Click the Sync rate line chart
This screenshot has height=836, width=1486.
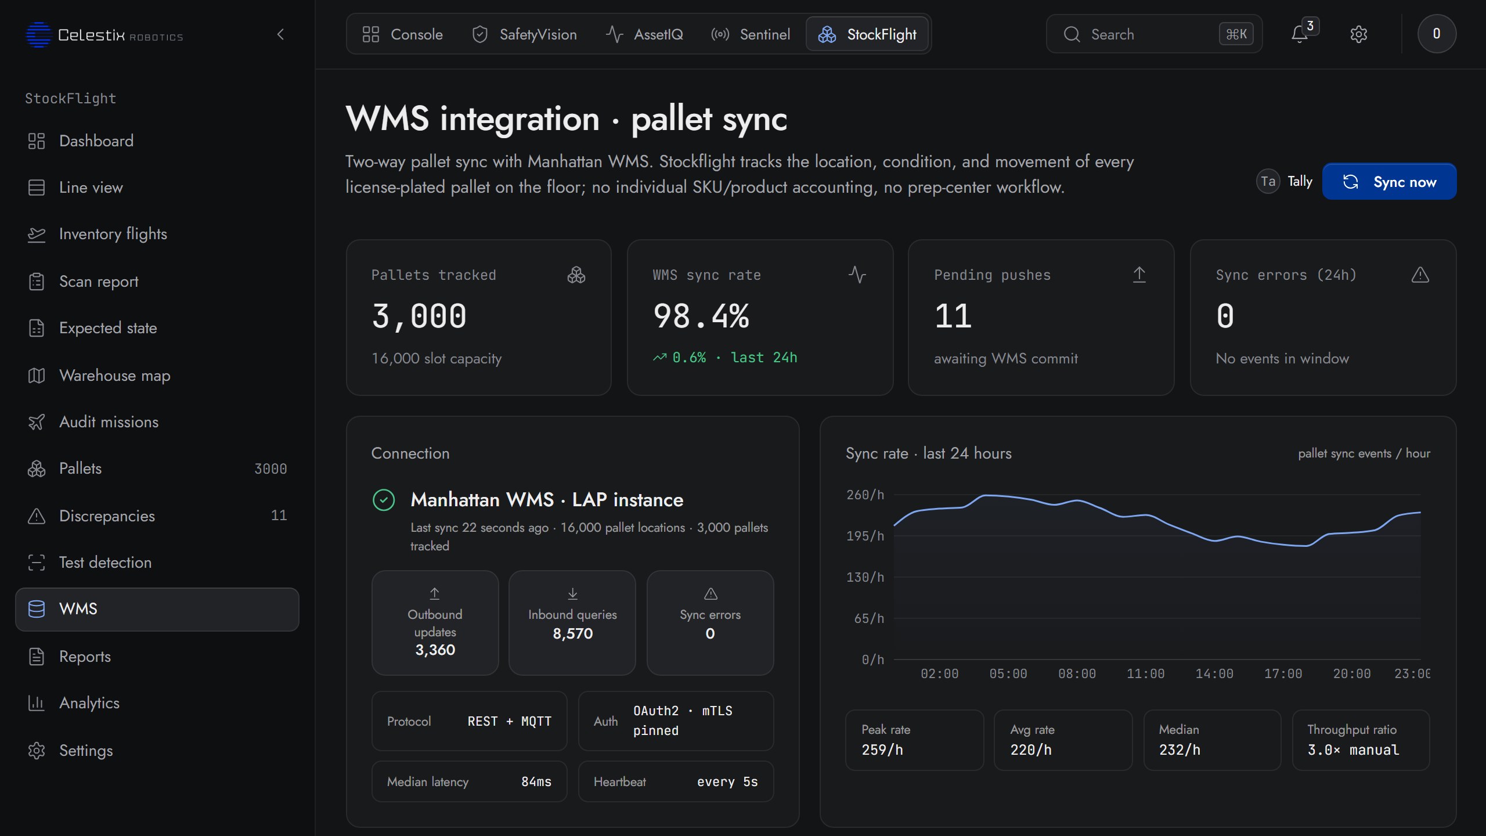pyautogui.click(x=1157, y=576)
